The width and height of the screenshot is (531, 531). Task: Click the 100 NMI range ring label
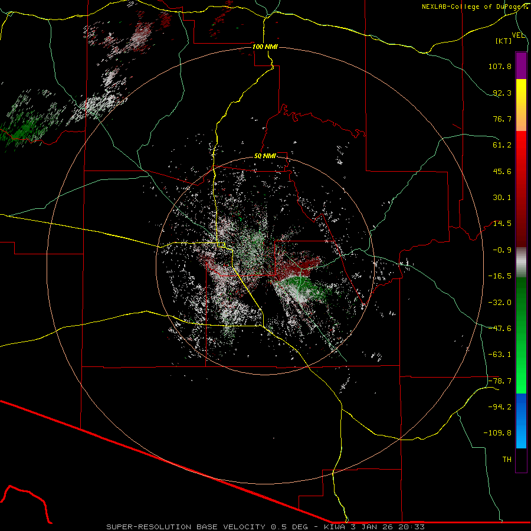(265, 47)
